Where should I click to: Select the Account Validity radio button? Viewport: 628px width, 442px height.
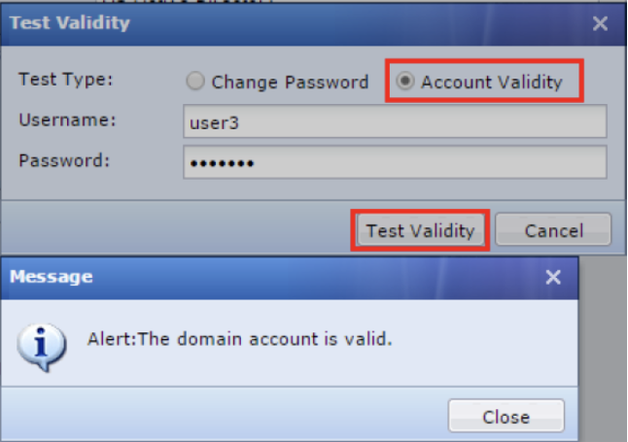(x=404, y=82)
